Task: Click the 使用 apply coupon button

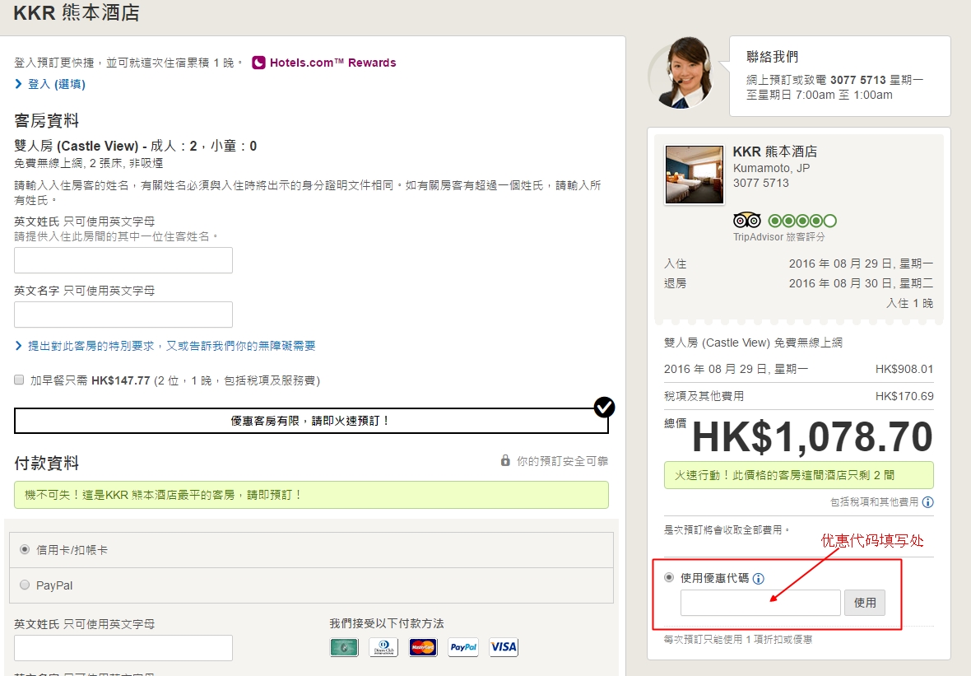Action: pos(865,603)
